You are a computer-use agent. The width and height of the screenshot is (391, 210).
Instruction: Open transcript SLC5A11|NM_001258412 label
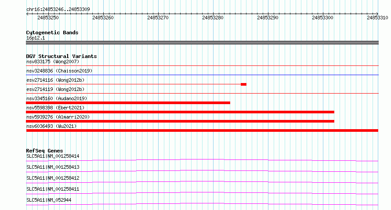click(53, 178)
